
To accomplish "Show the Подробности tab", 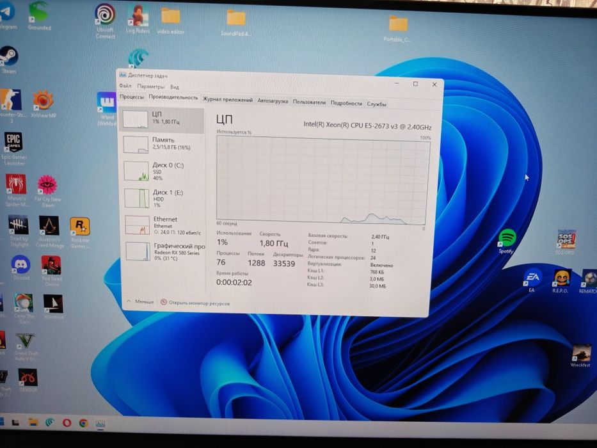I will click(346, 103).
